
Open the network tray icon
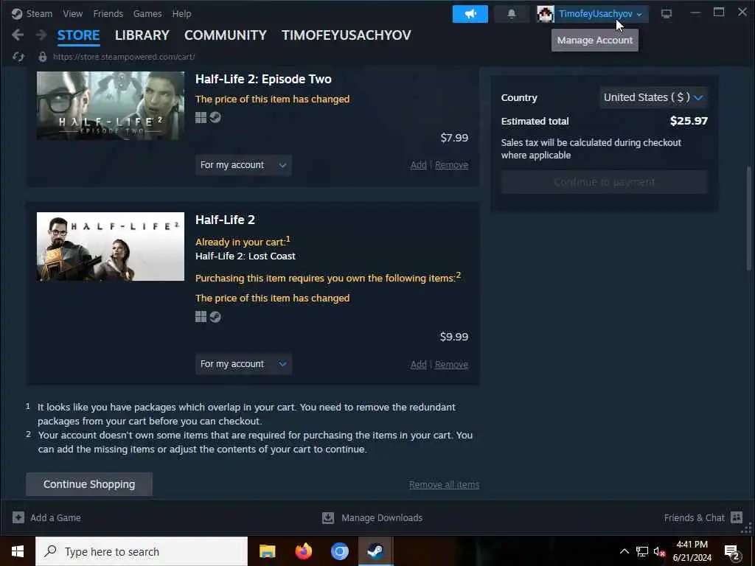coord(642,551)
